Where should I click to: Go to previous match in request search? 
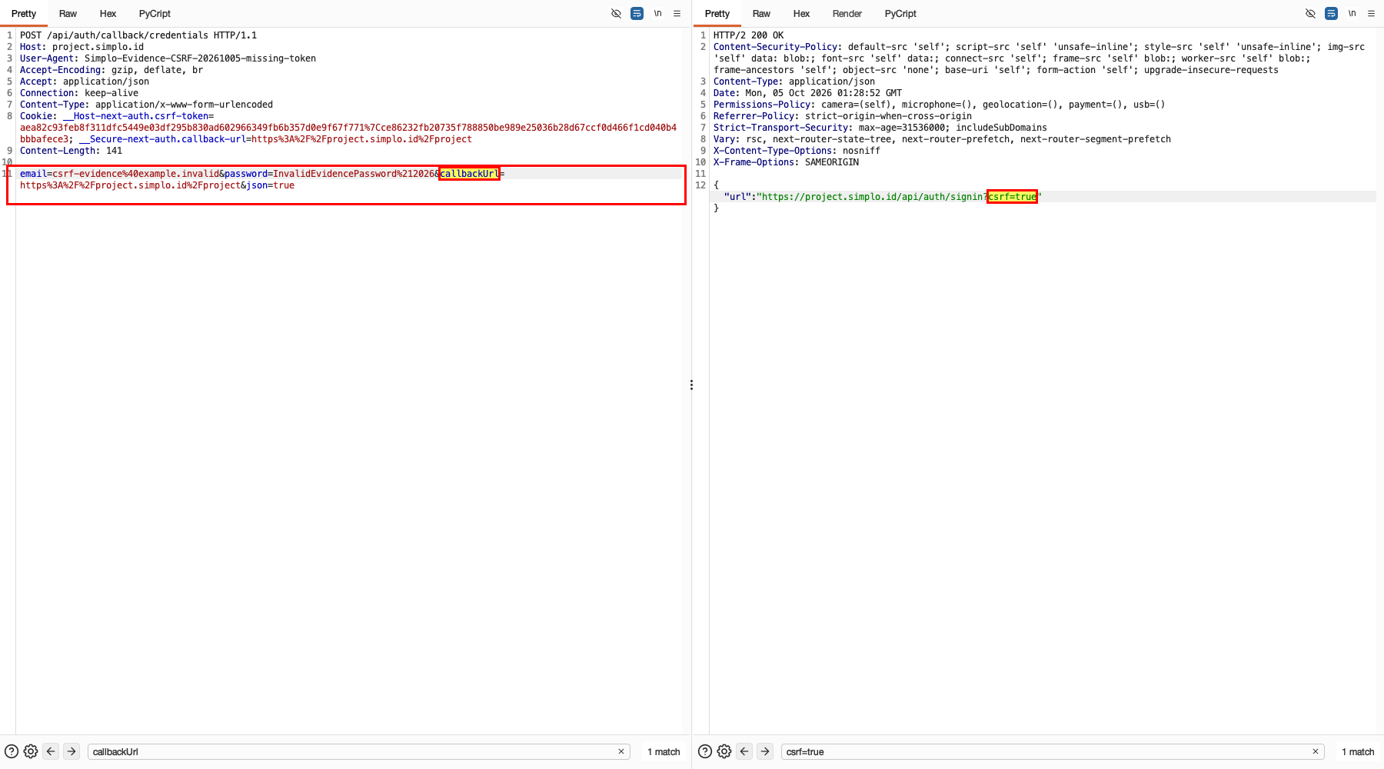point(51,751)
